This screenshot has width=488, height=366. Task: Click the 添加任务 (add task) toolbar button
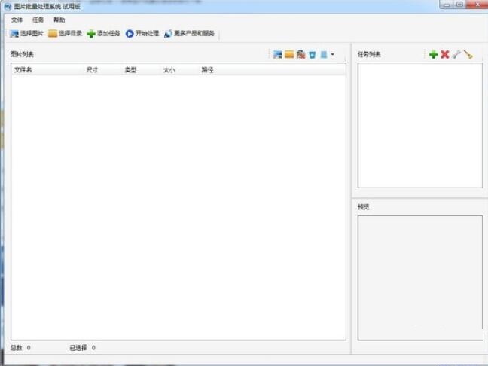click(x=103, y=34)
